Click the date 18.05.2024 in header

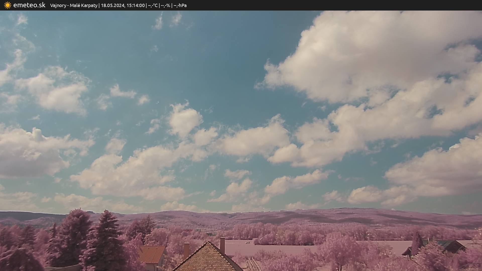(112, 5)
